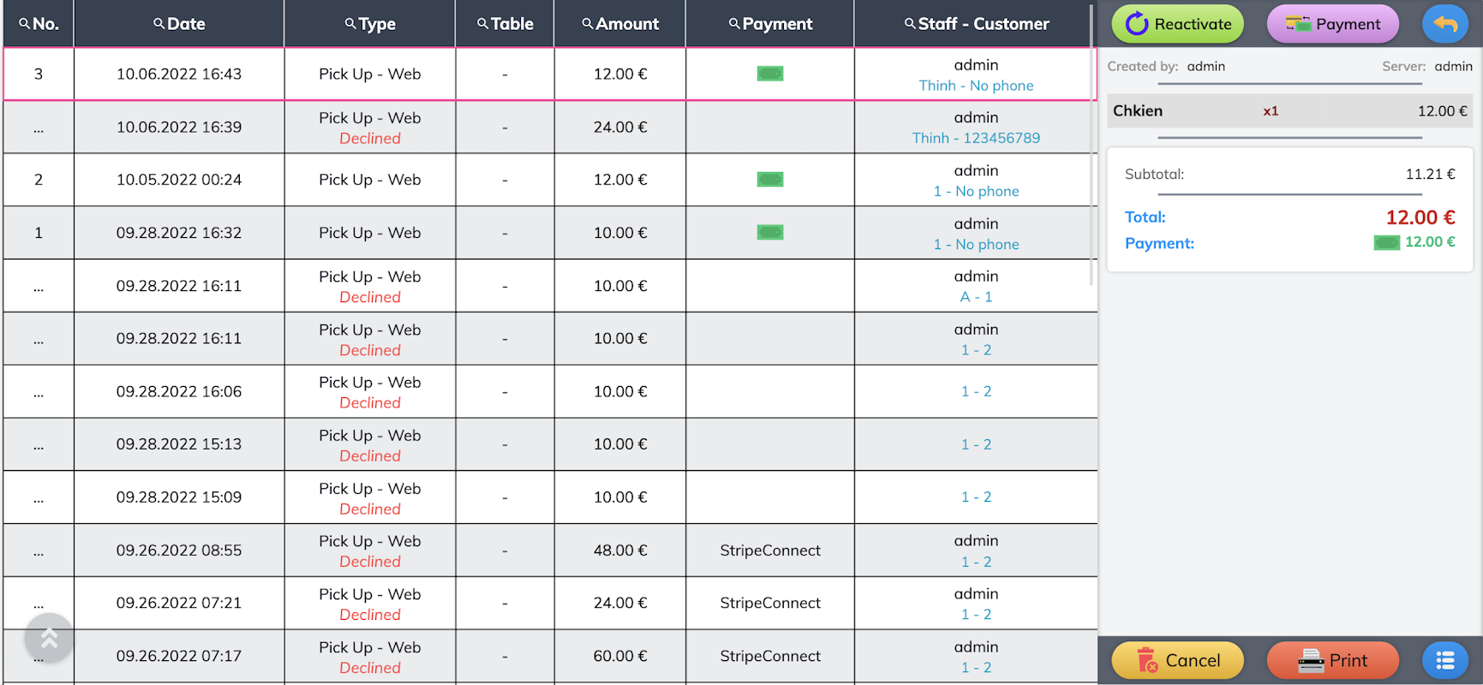Select the 48.00 € StripeConnect order row
Viewport: 1483px width, 685px height.
point(548,551)
